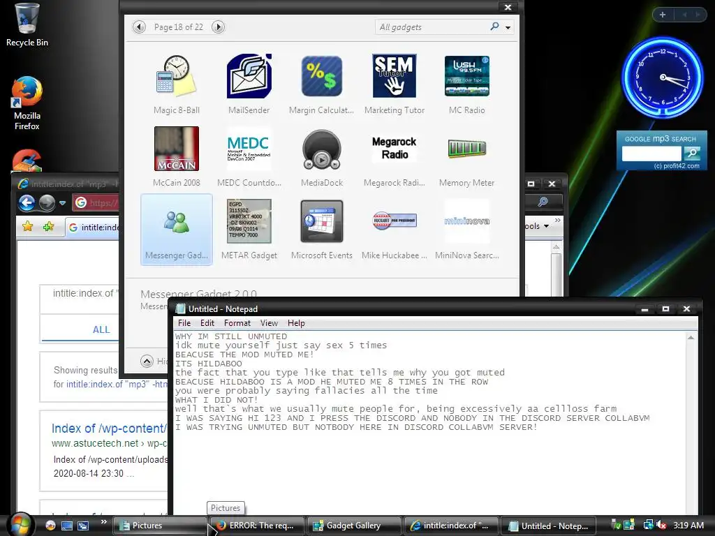The width and height of the screenshot is (715, 536).
Task: Select the METAR Gadget icon
Action: coord(249,221)
